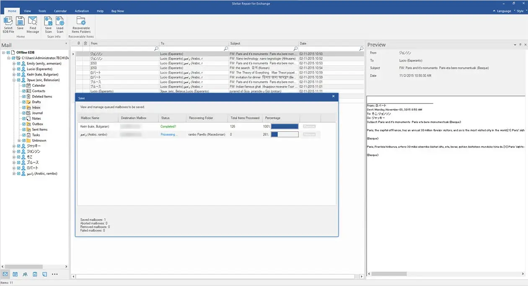This screenshot has height=286, width=528.
Task: Disable the Deleted Items folder checkbox
Action: (x=24, y=96)
